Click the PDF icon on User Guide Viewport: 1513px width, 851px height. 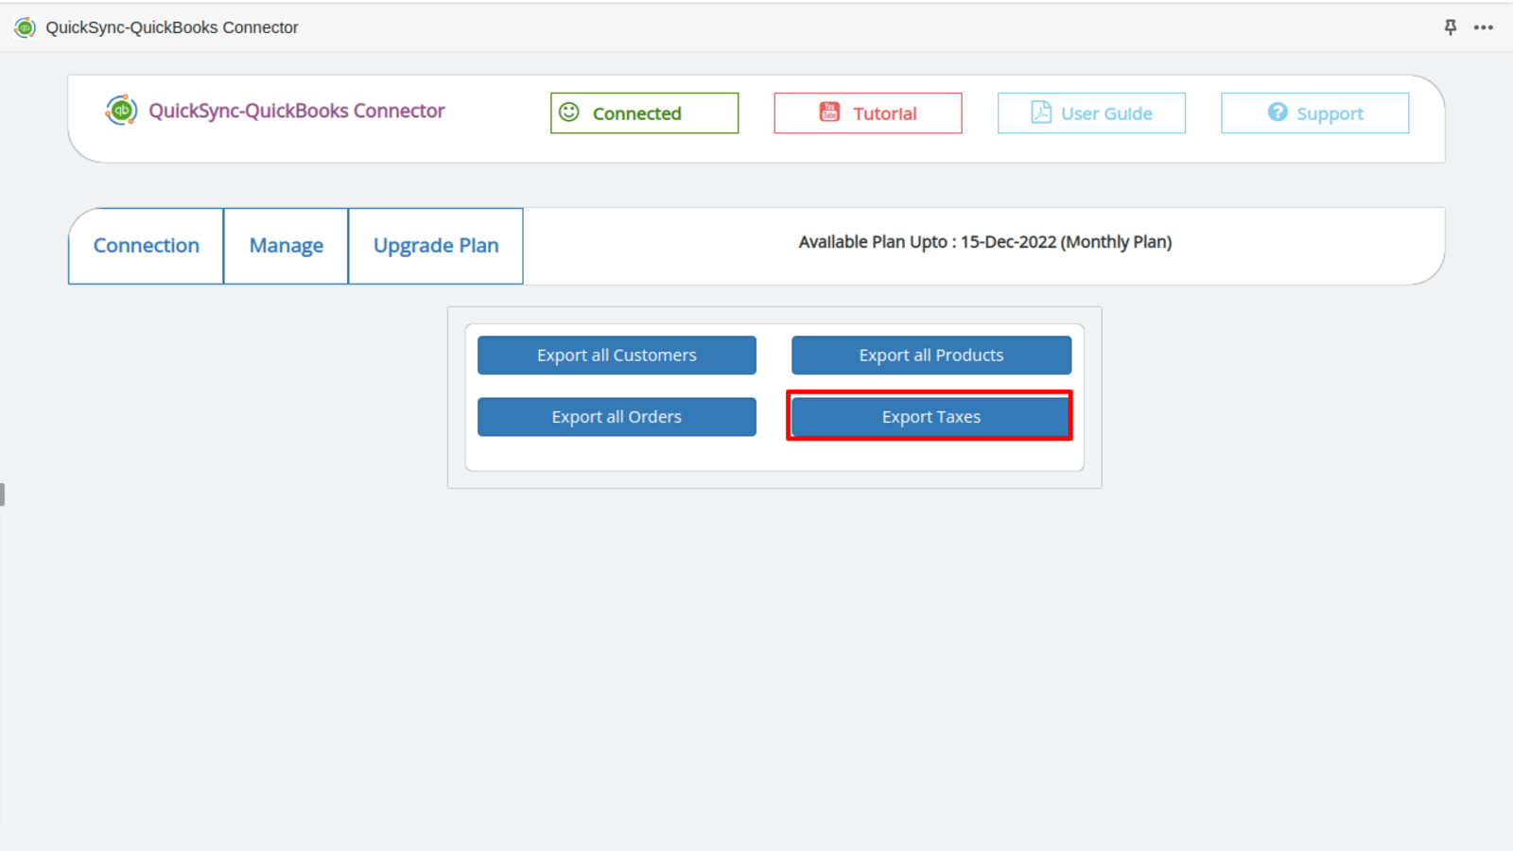coord(1041,113)
